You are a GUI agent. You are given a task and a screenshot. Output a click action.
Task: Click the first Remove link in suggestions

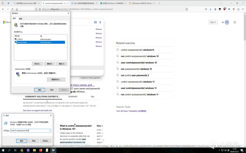[x=99, y=29]
